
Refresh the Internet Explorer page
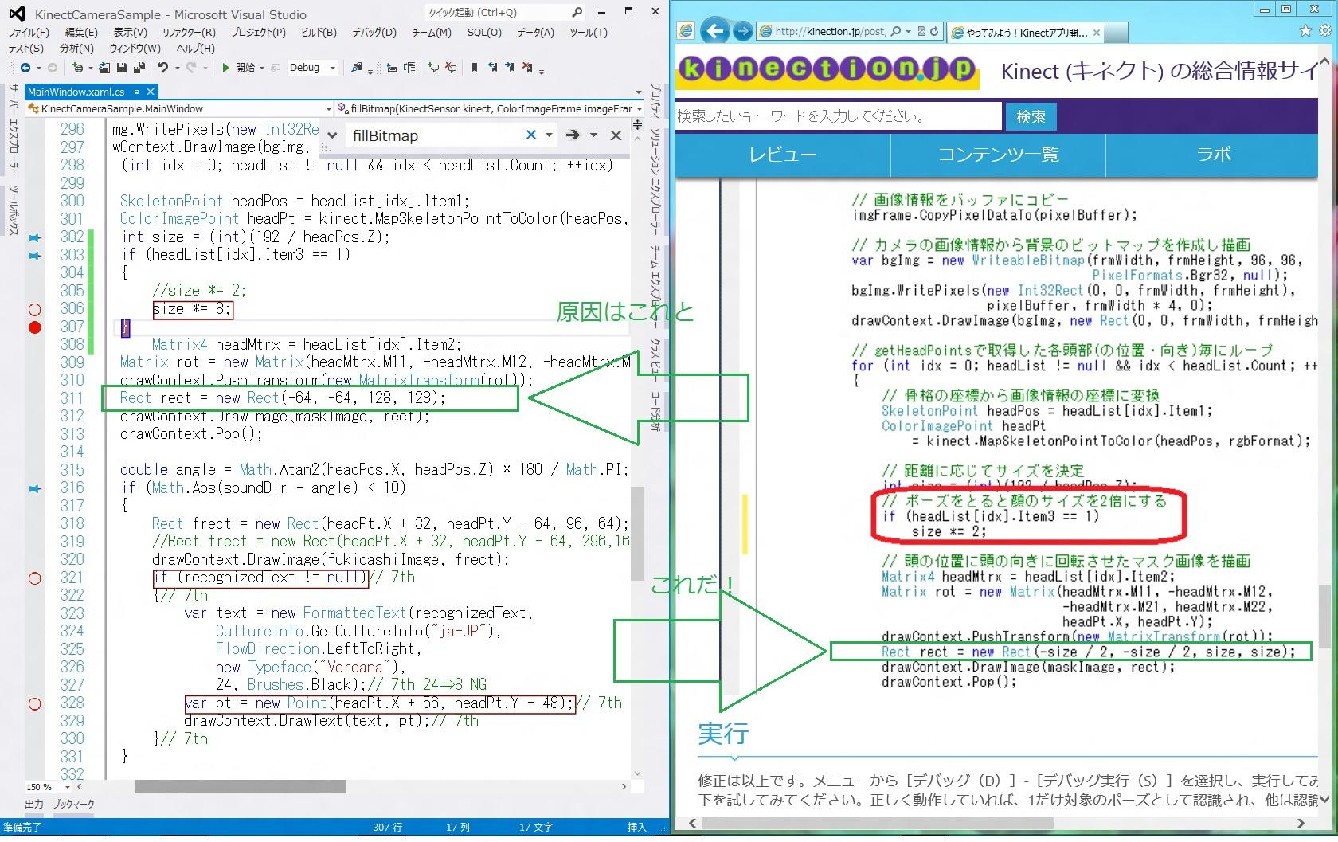coord(934,31)
